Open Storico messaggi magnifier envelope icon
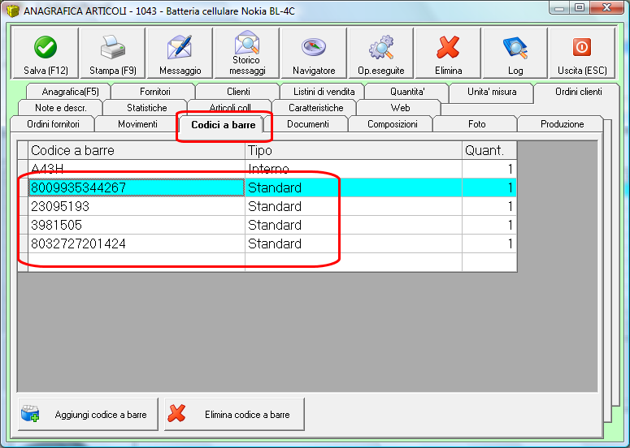 (247, 42)
